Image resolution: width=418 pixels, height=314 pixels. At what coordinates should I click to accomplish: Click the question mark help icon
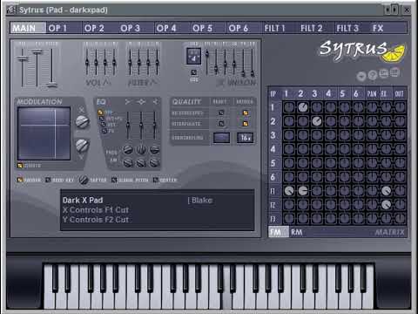click(x=373, y=75)
